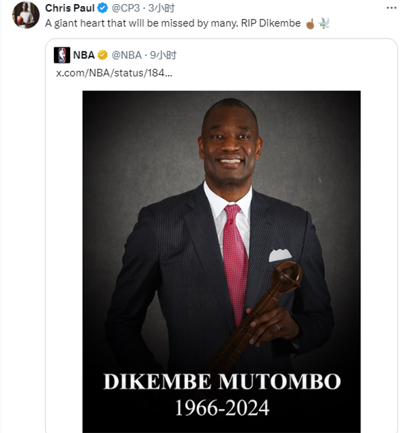405x433 pixels.
Task: Click the NBA display name
Action: coord(84,55)
